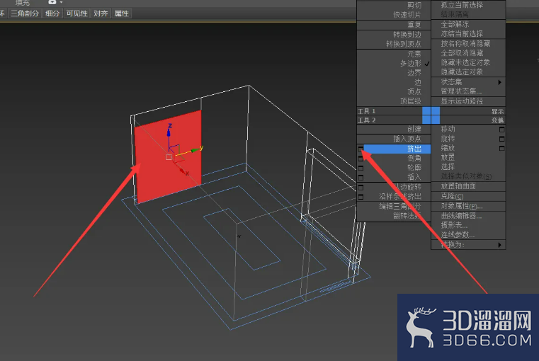Open 摄影表... Dope Sheet

click(455, 225)
